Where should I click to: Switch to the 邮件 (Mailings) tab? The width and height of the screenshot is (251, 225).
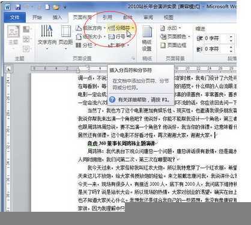pyautogui.click(x=128, y=17)
